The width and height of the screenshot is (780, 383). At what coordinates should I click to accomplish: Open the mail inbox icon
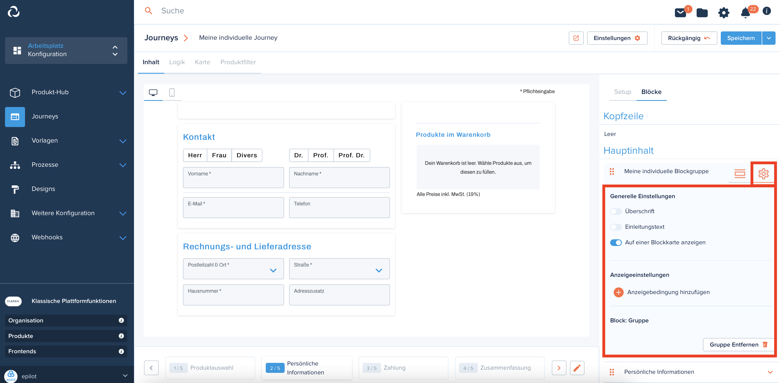(x=680, y=13)
